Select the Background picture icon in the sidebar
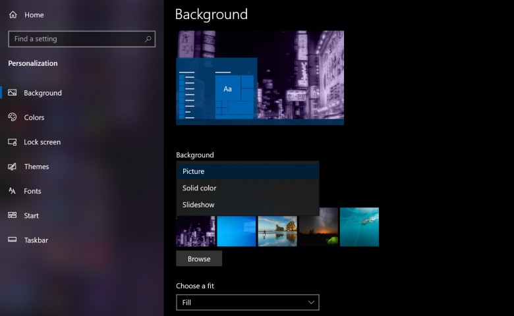 pos(13,93)
